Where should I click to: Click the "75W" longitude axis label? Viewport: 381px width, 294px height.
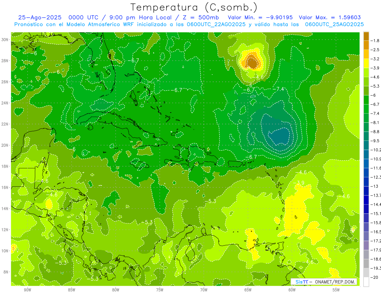click(x=160, y=290)
